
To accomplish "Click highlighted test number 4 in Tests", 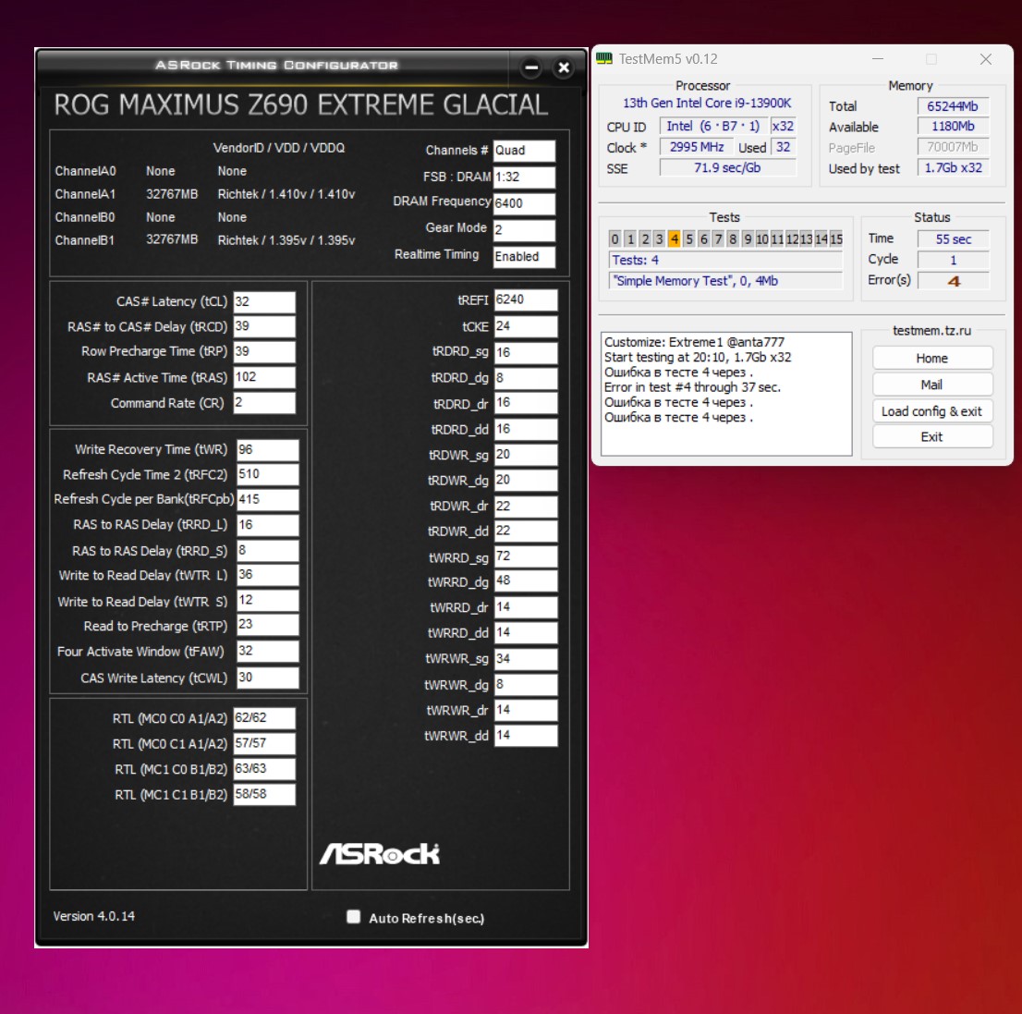I will coord(674,238).
